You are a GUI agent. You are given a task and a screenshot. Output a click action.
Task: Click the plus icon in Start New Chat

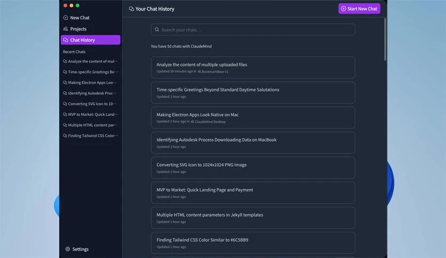click(344, 9)
